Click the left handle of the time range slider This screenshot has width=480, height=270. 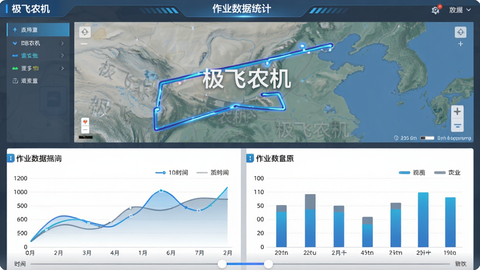point(222,264)
